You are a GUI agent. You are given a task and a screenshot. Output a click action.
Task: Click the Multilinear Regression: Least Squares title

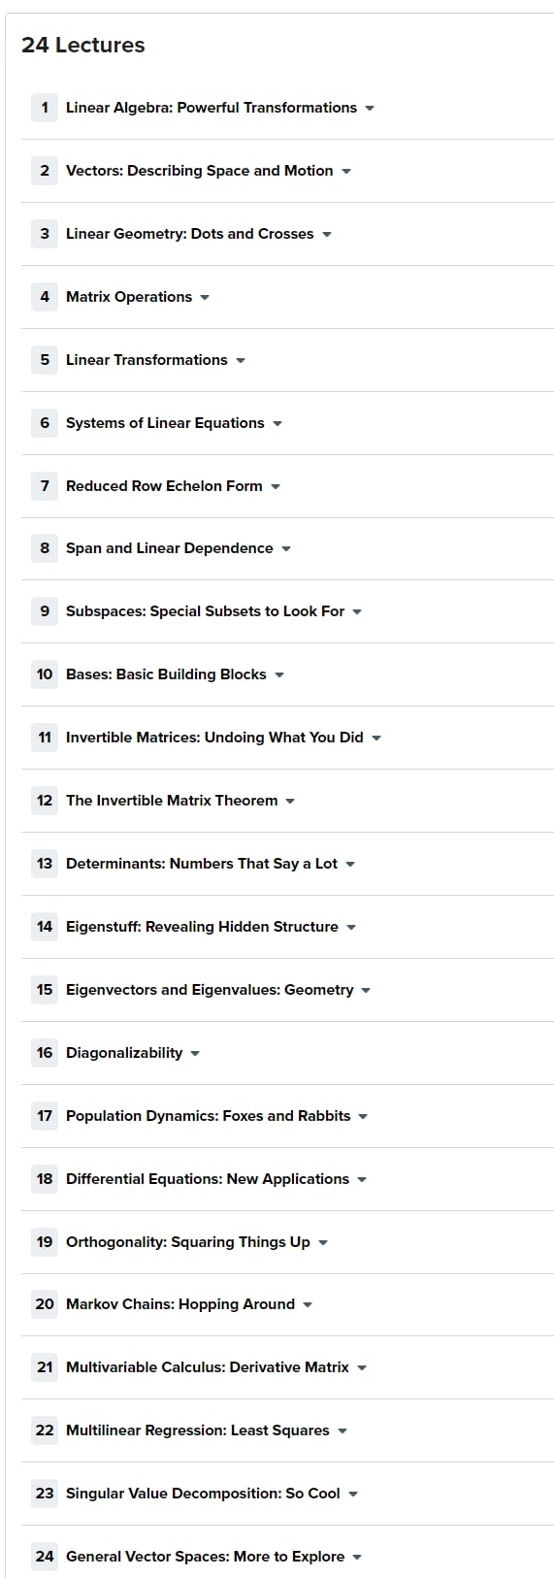(x=198, y=1430)
